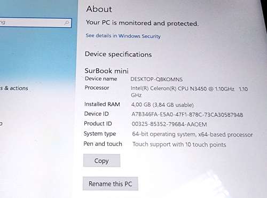Open See details in Windows Security
267x198 pixels.
tap(123, 36)
